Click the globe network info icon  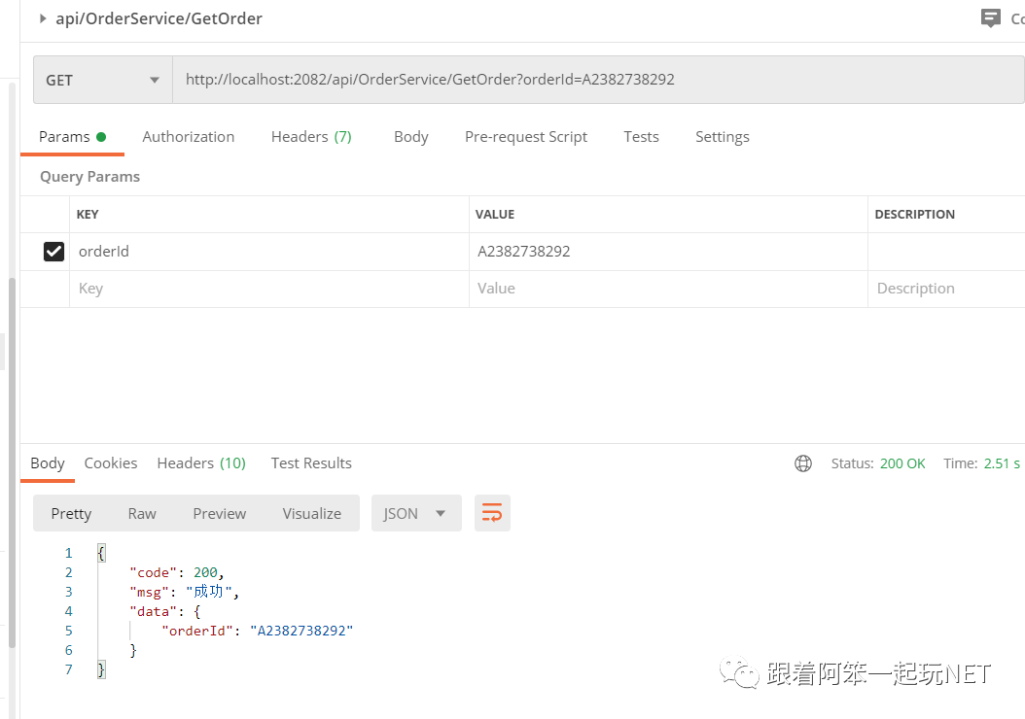[x=802, y=462]
